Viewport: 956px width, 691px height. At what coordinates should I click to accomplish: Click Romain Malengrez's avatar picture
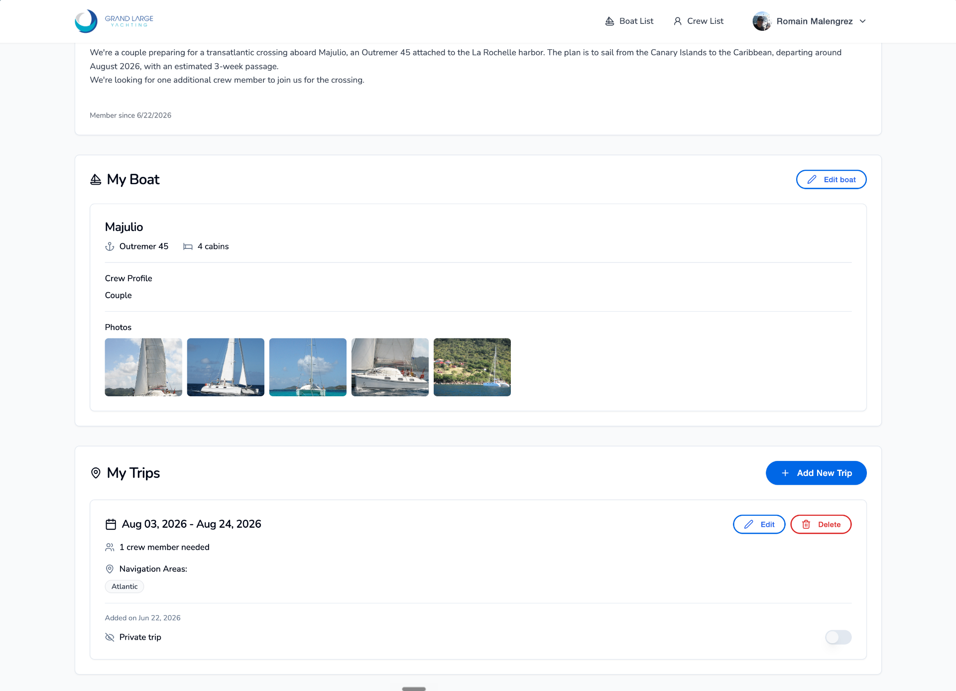pos(762,21)
